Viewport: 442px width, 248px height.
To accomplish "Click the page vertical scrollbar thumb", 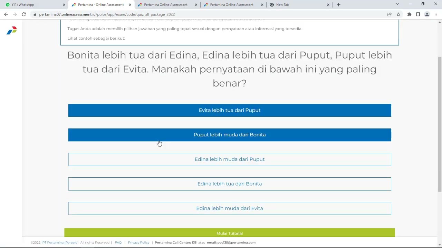I will [440, 124].
